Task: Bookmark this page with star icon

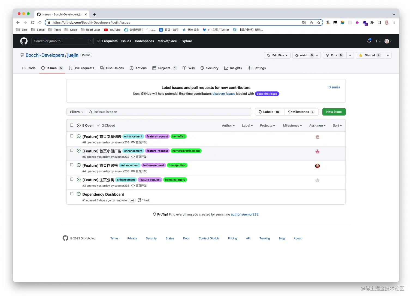Action: click(319, 23)
